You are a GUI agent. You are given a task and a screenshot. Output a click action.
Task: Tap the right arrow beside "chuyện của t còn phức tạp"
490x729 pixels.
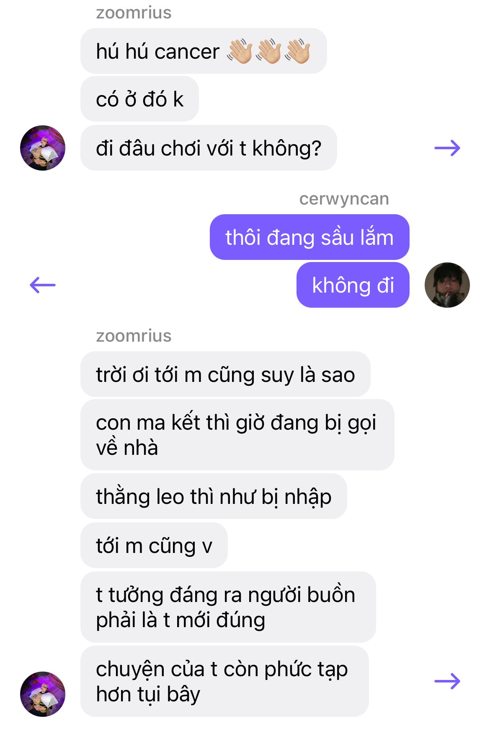pos(447,681)
